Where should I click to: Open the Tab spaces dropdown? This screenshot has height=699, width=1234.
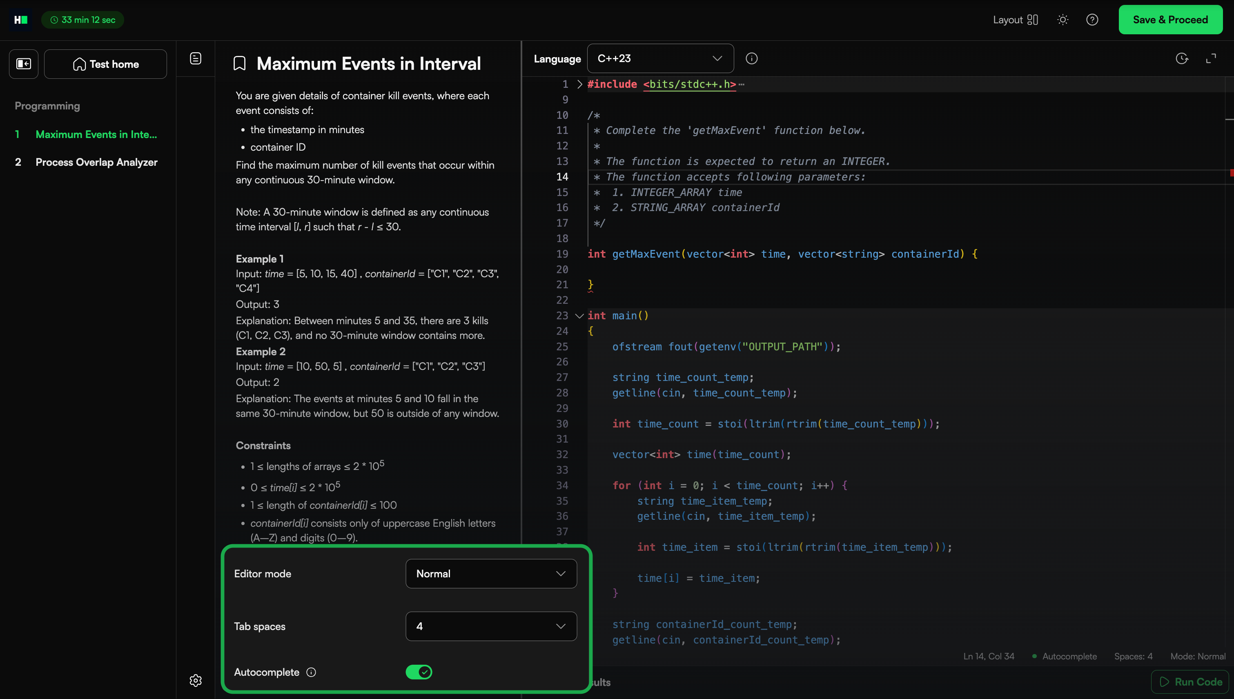point(491,626)
